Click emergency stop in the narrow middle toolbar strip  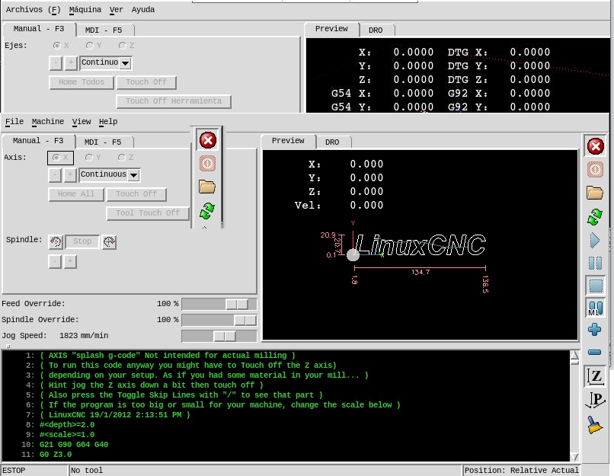(207, 140)
